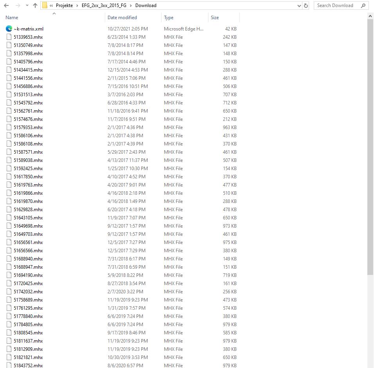
Task: Open the recent locations dropdown arrow
Action: coord(27,5)
